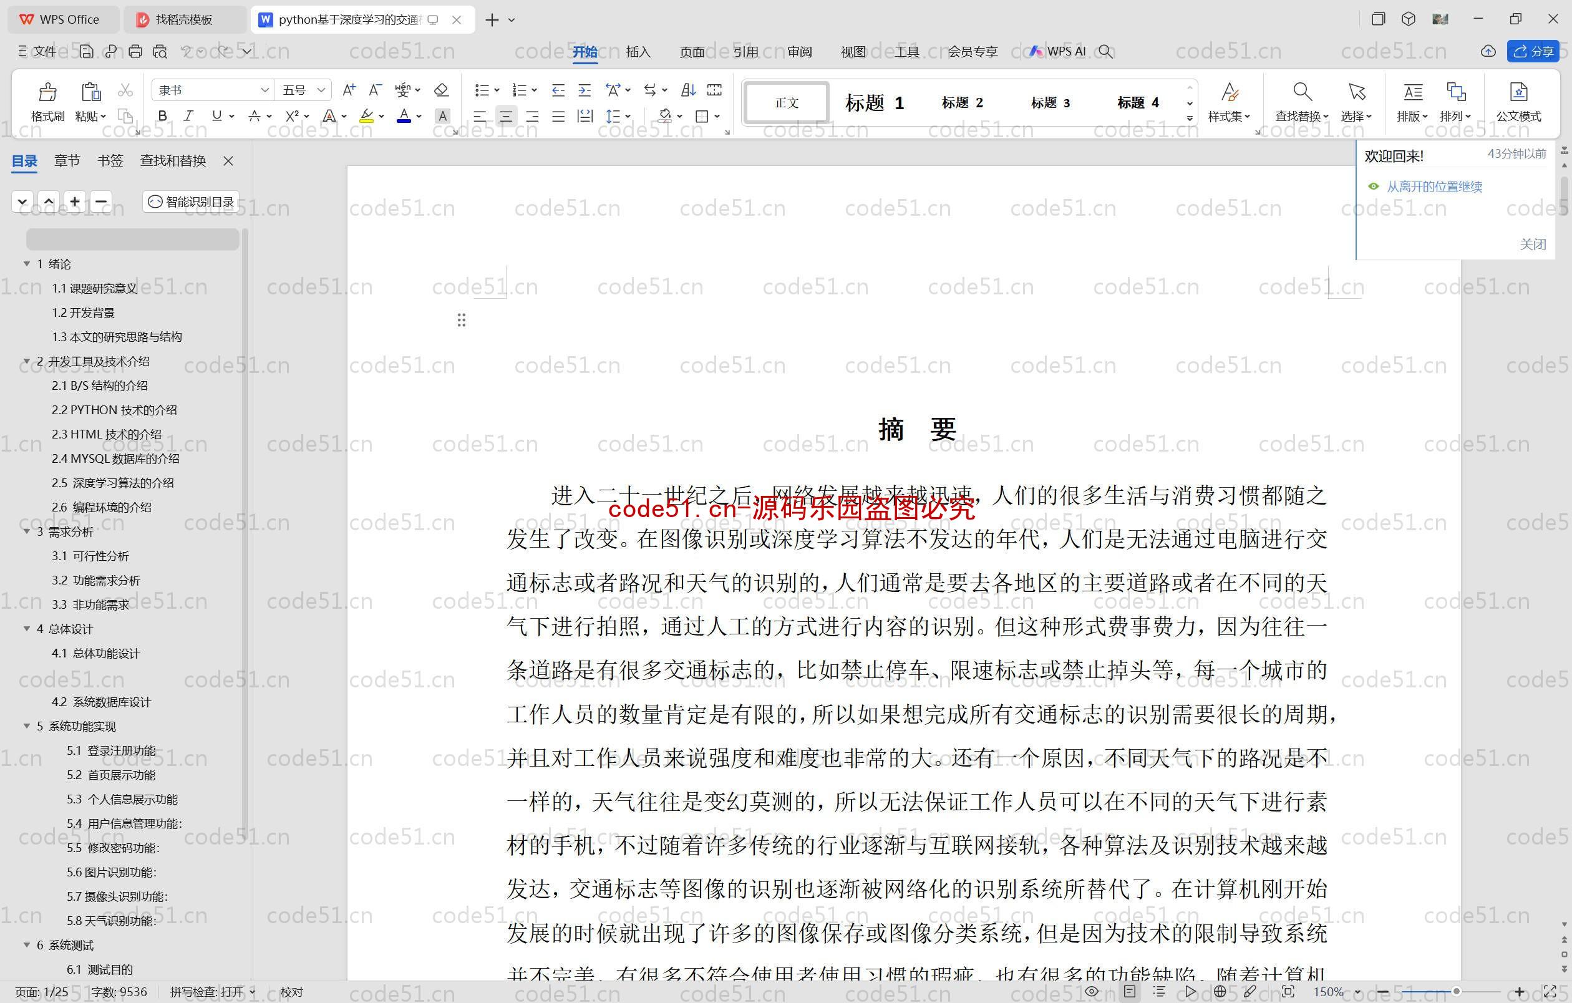Open the References (引用) ribbon tab
1572x1003 pixels.
point(745,52)
